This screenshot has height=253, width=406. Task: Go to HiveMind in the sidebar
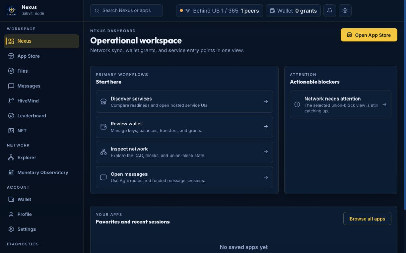(42, 101)
